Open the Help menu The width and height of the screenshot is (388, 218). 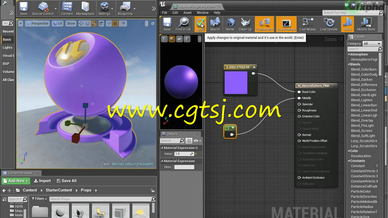click(x=217, y=13)
